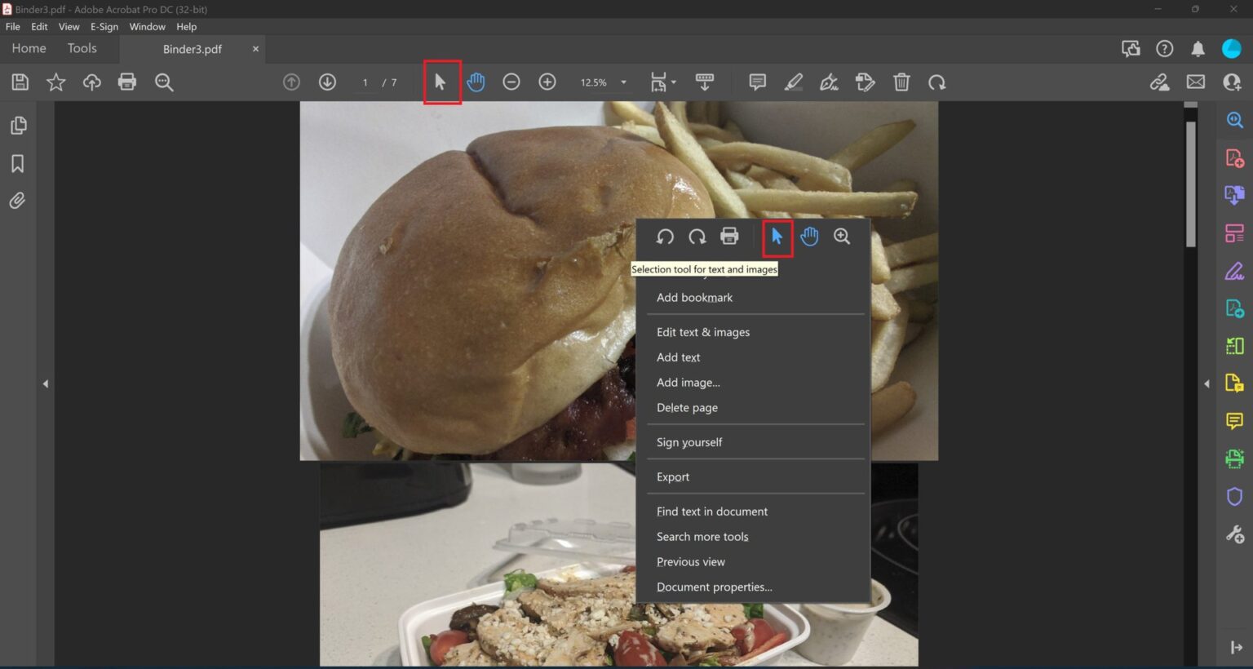Open the Comment tool from the toolbar

pyautogui.click(x=757, y=82)
